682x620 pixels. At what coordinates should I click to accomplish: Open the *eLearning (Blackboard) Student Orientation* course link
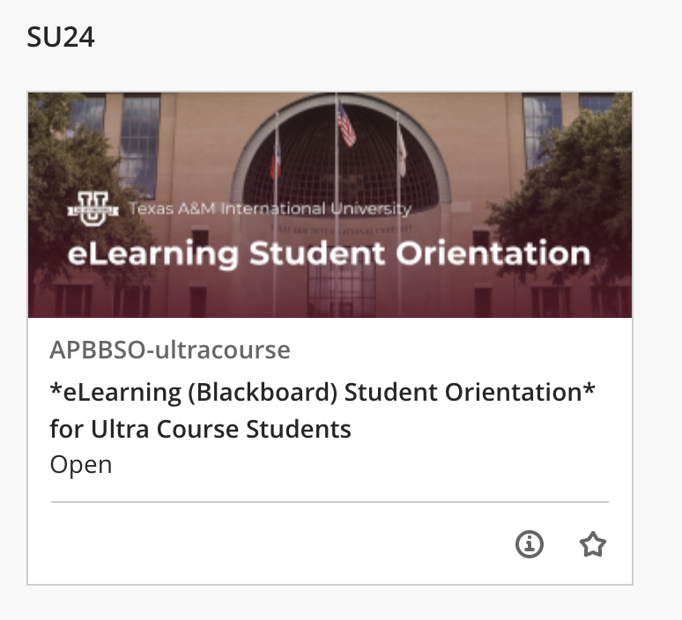322,410
